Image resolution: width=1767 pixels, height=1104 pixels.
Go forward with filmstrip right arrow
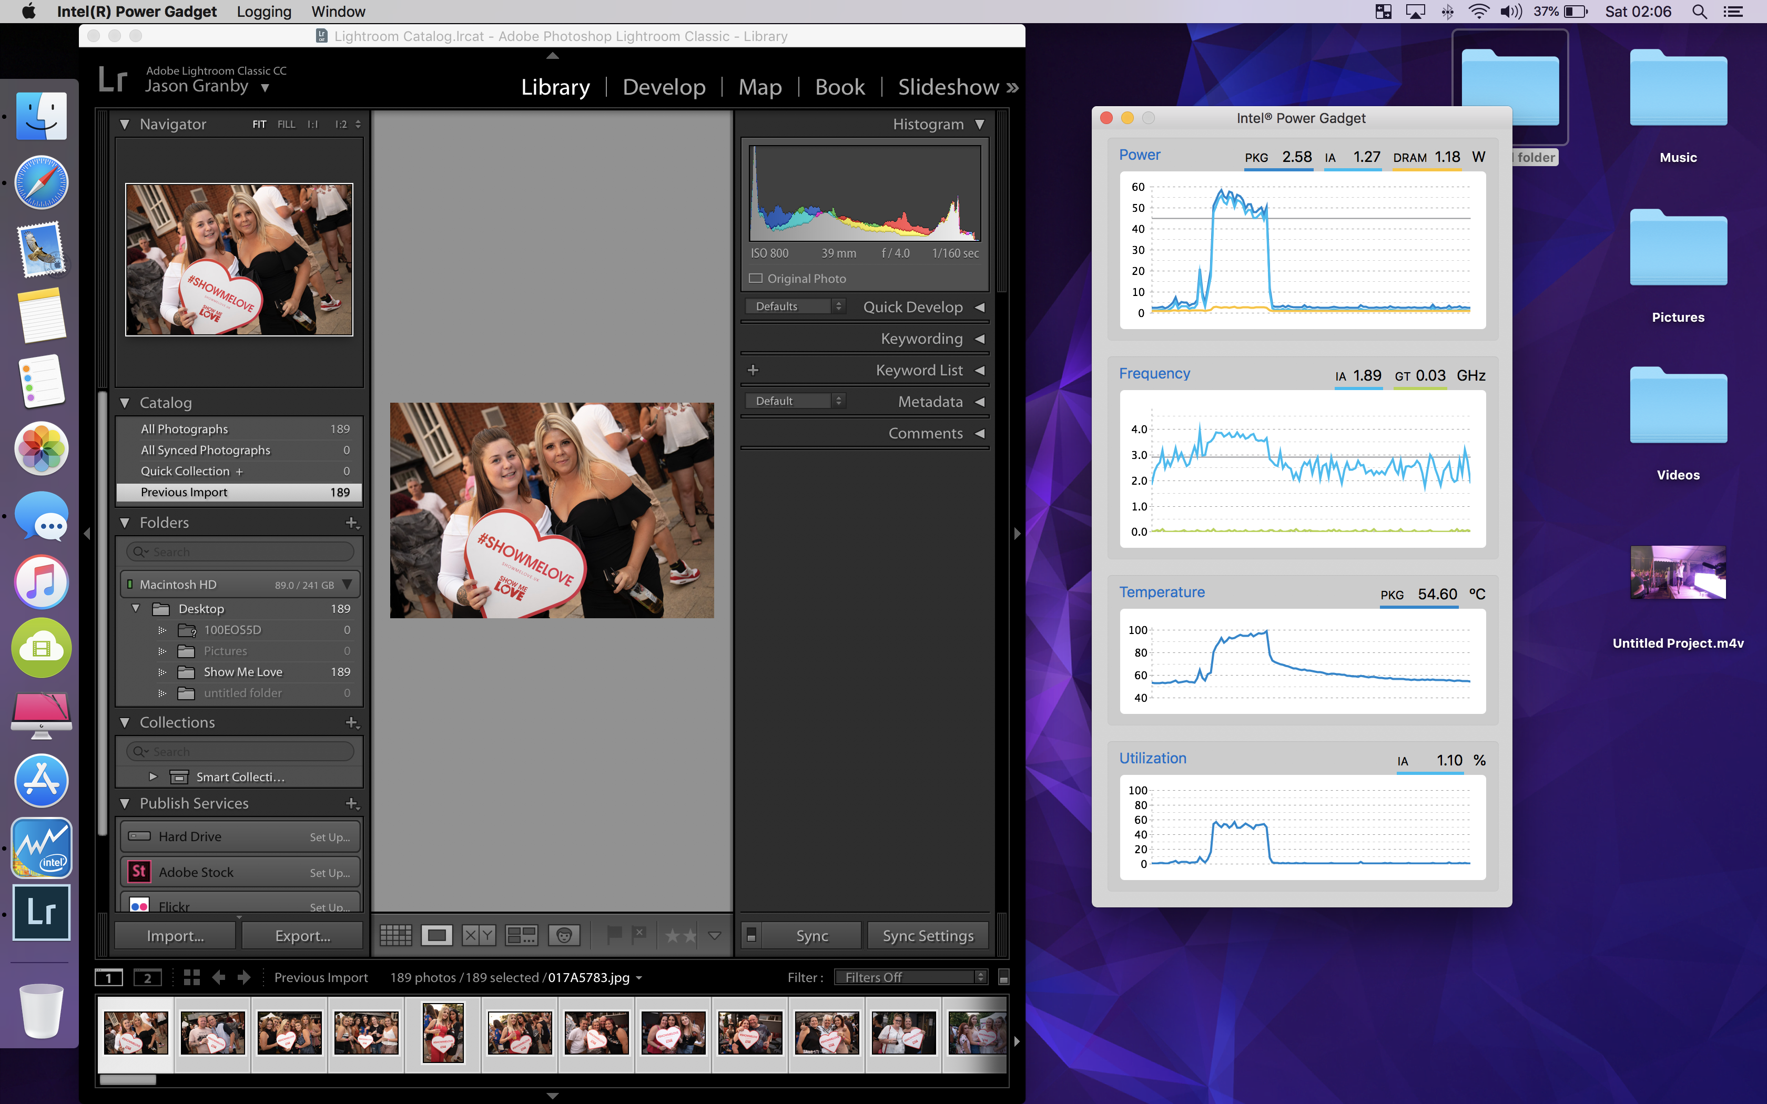244,977
